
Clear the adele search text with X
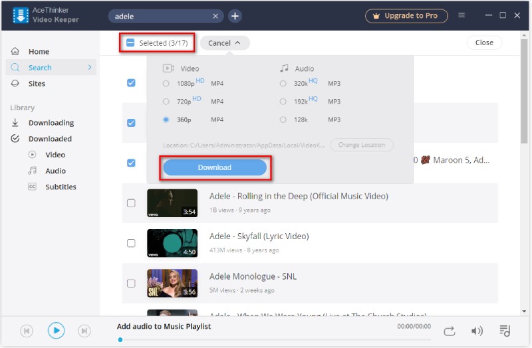pos(215,16)
